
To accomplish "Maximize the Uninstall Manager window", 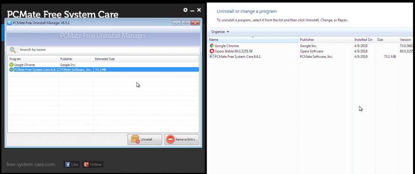I will 186,23.
